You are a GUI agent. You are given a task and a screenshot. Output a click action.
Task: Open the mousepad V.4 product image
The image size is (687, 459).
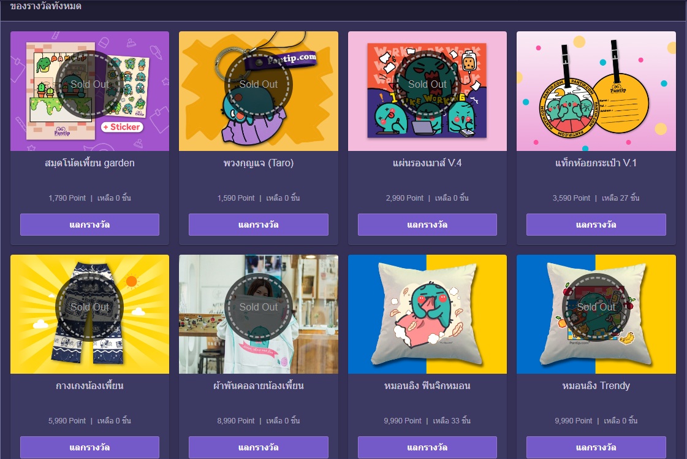[x=427, y=91]
